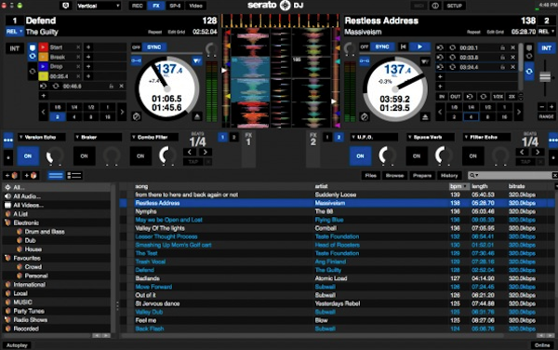Screen dimensions: 558x350
Task: Open the info tooltip icon beside SETUP
Action: click(435, 6)
